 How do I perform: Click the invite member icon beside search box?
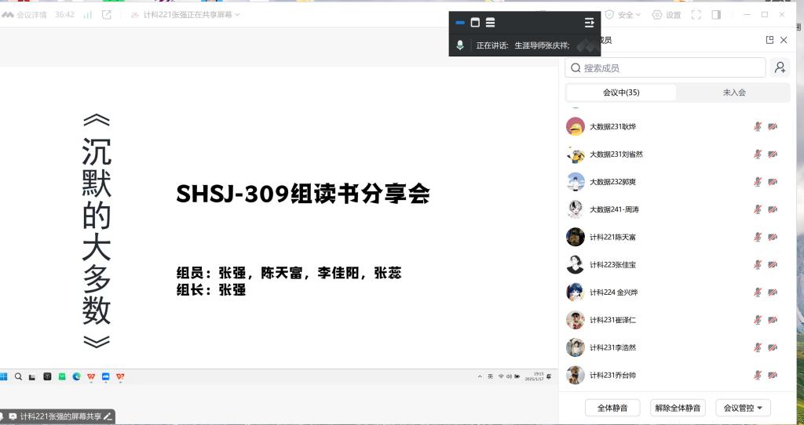[x=780, y=68]
